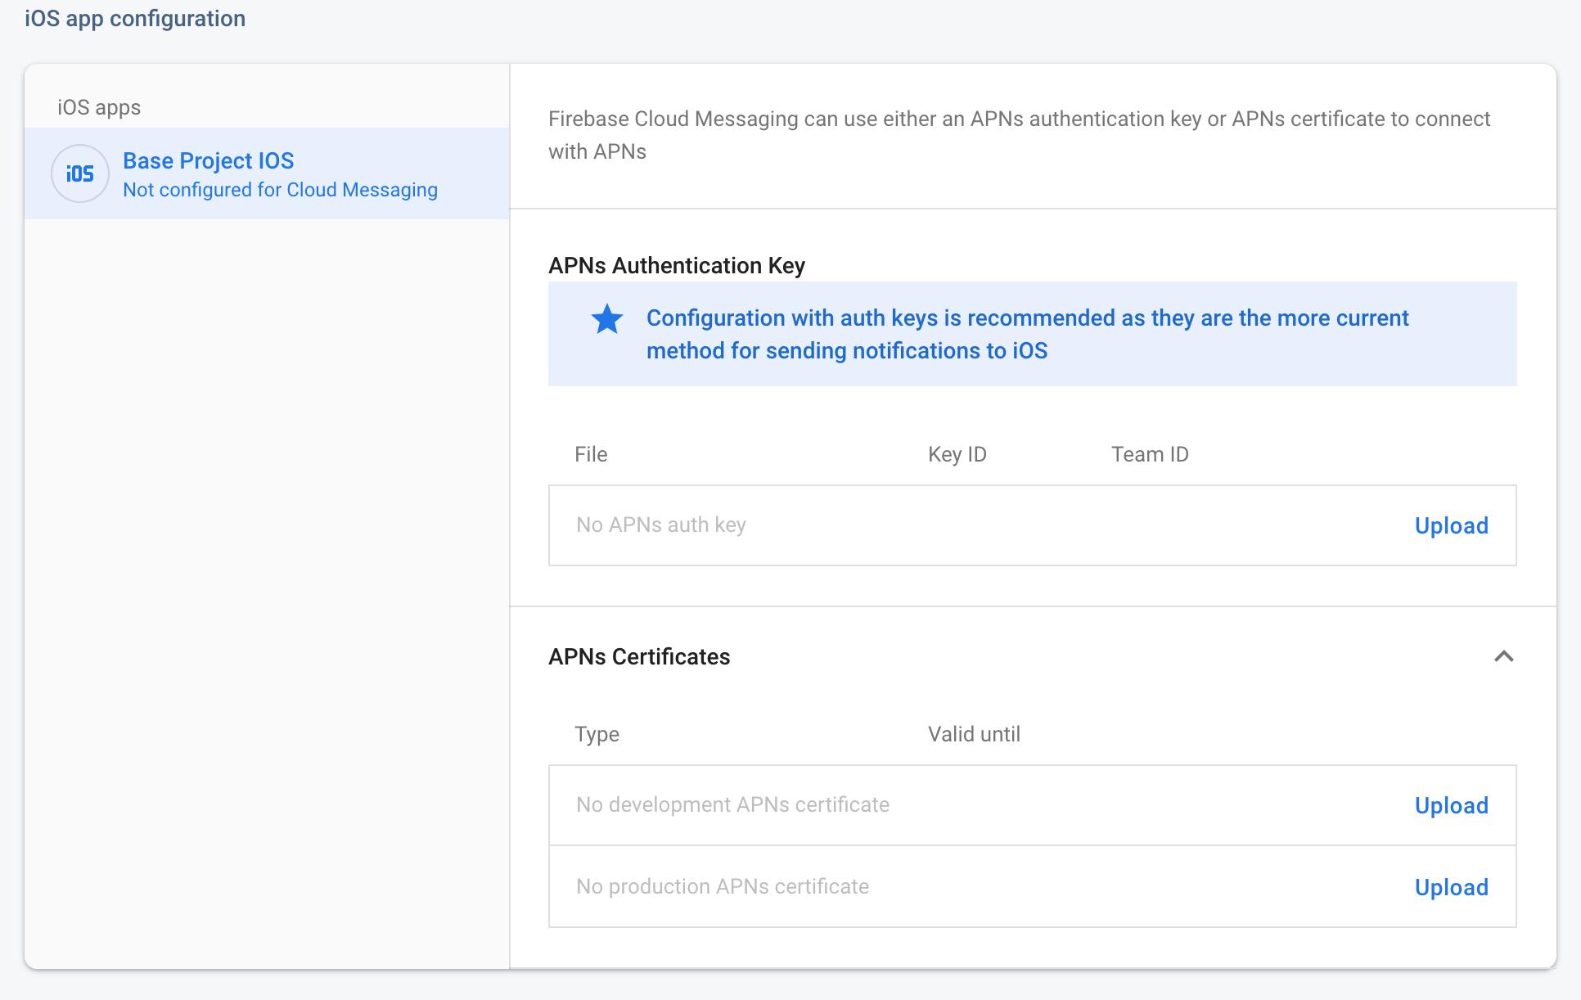The width and height of the screenshot is (1581, 1000).
Task: Click the auth keys recommendation banner text
Action: click(x=1027, y=334)
